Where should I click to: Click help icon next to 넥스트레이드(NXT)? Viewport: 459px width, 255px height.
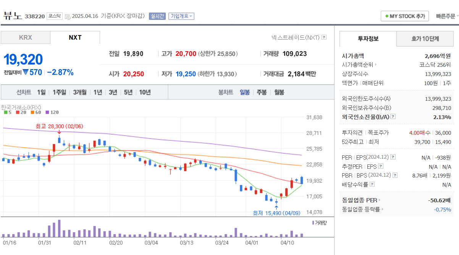tap(324, 37)
